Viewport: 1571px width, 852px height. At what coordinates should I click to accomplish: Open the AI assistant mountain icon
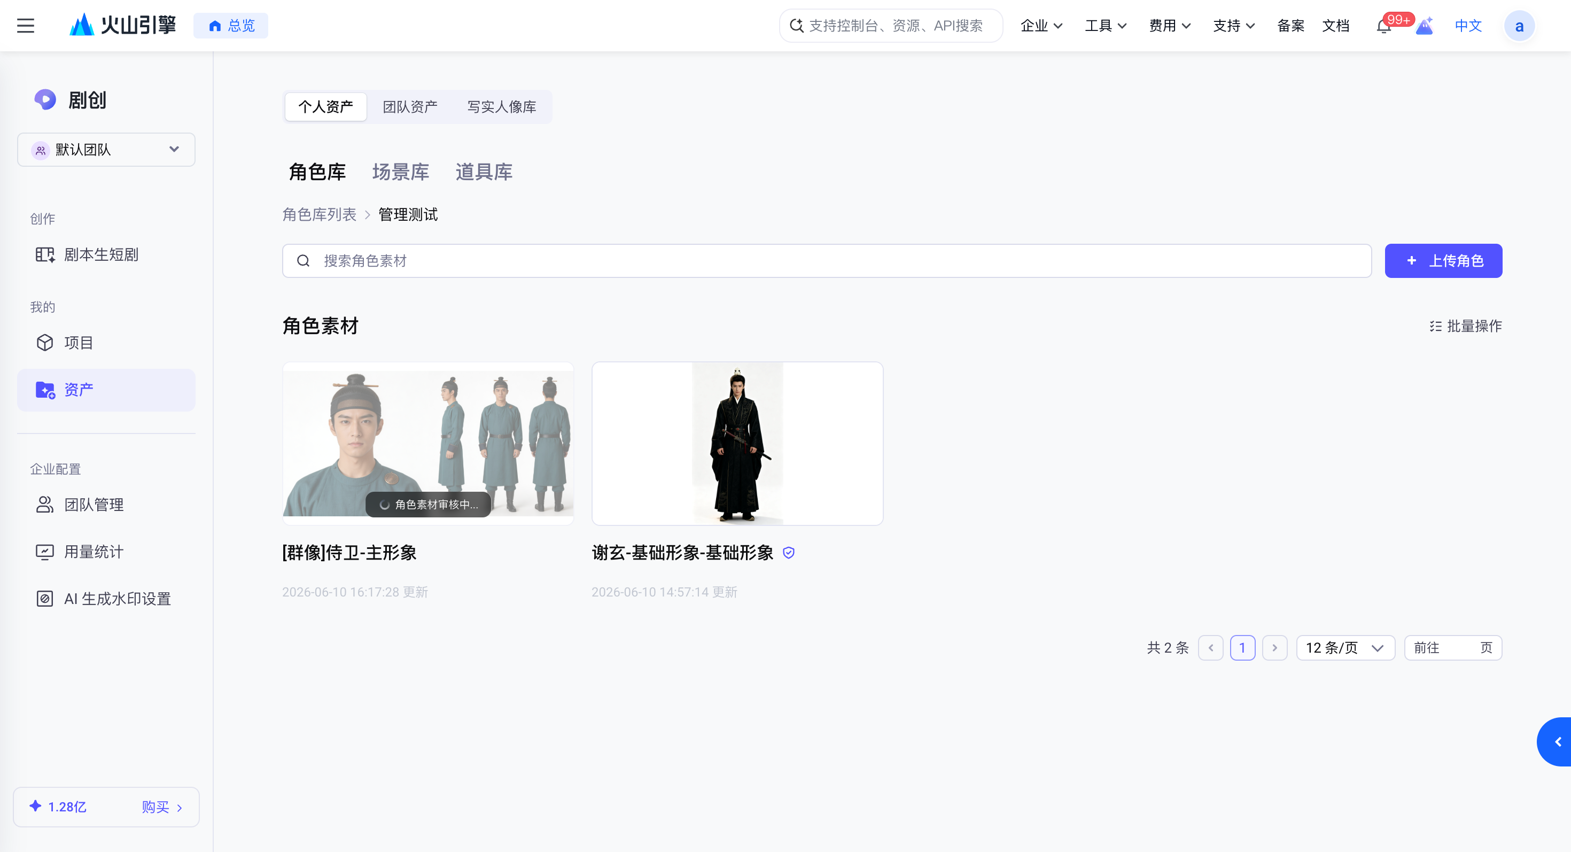[1424, 26]
